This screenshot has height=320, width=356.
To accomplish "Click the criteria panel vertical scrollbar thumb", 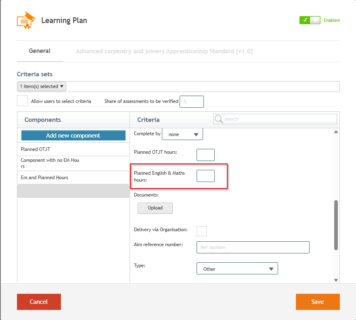I will point(336,225).
